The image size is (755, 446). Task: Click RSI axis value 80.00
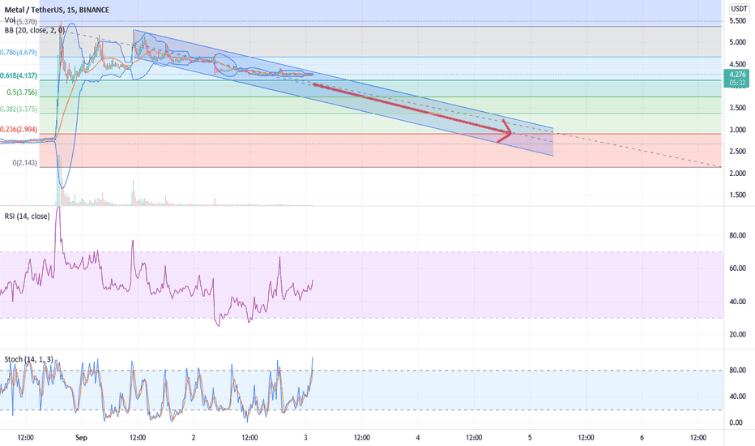[x=738, y=236]
